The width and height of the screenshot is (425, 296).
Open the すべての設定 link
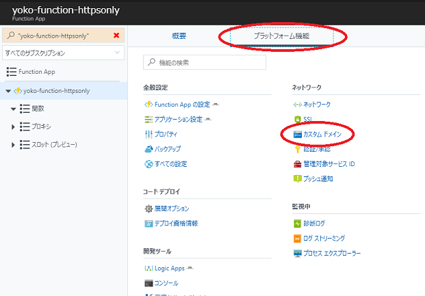[x=171, y=164]
